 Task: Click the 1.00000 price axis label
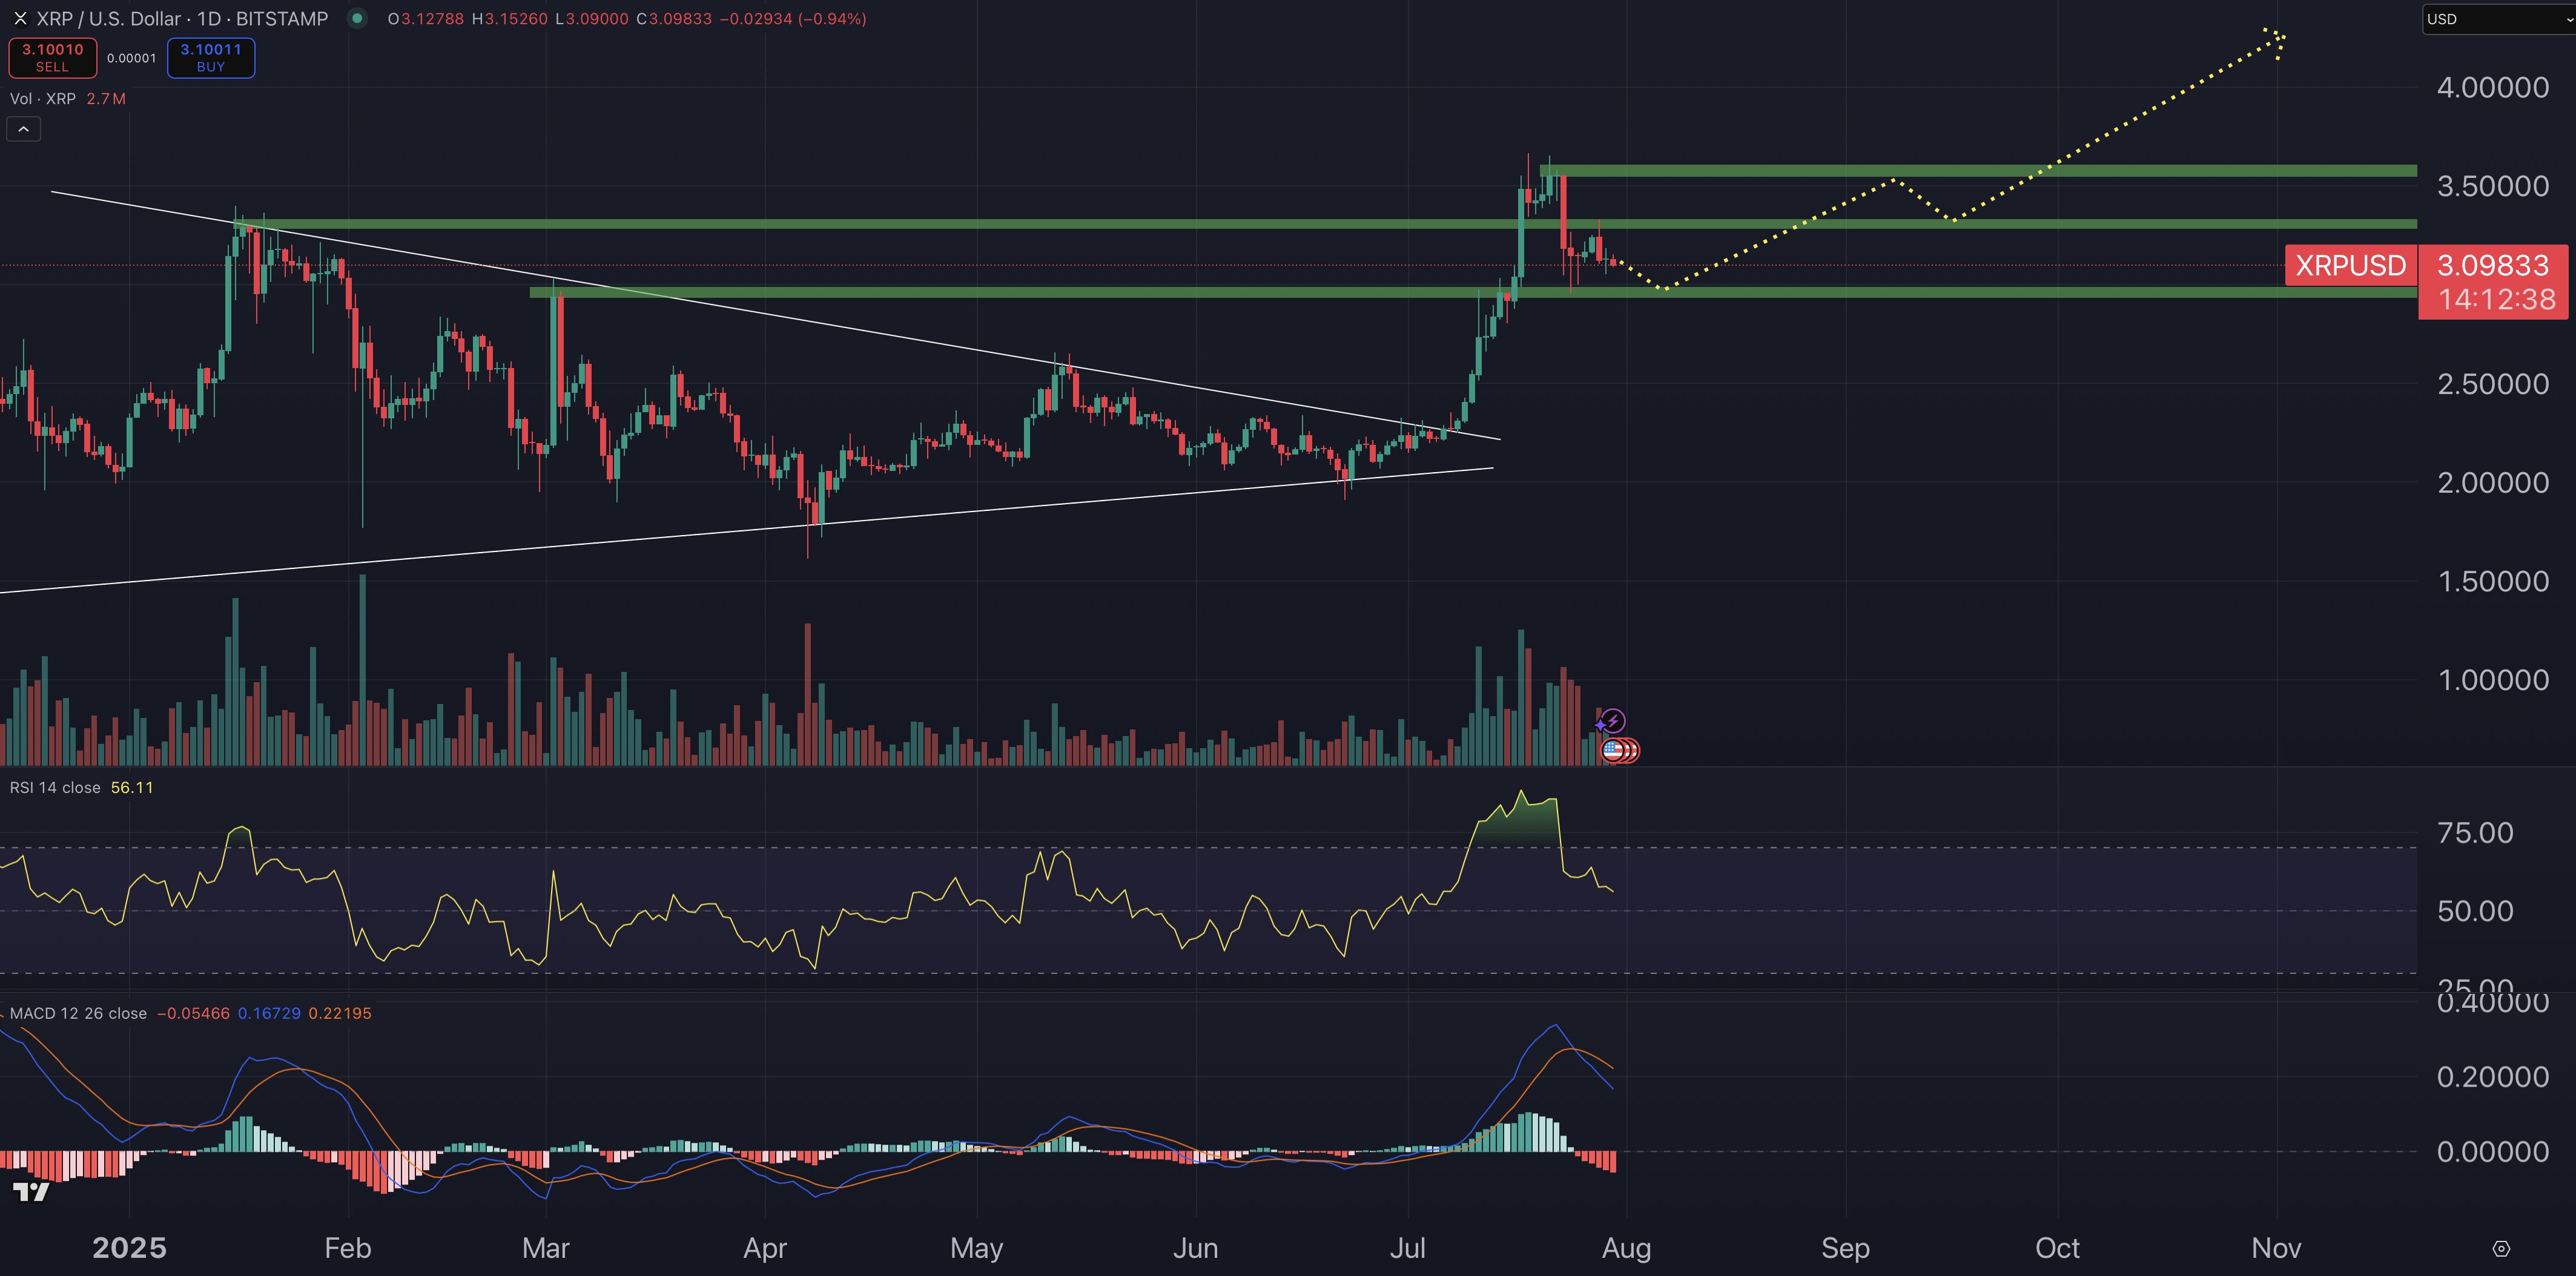click(2493, 680)
